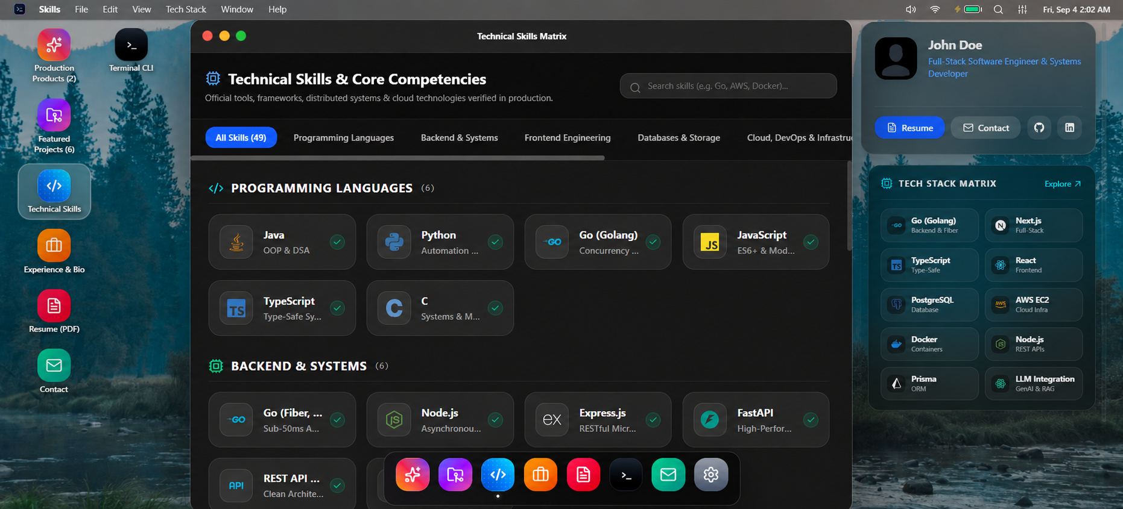Click the volume icon in menu bar

click(911, 10)
